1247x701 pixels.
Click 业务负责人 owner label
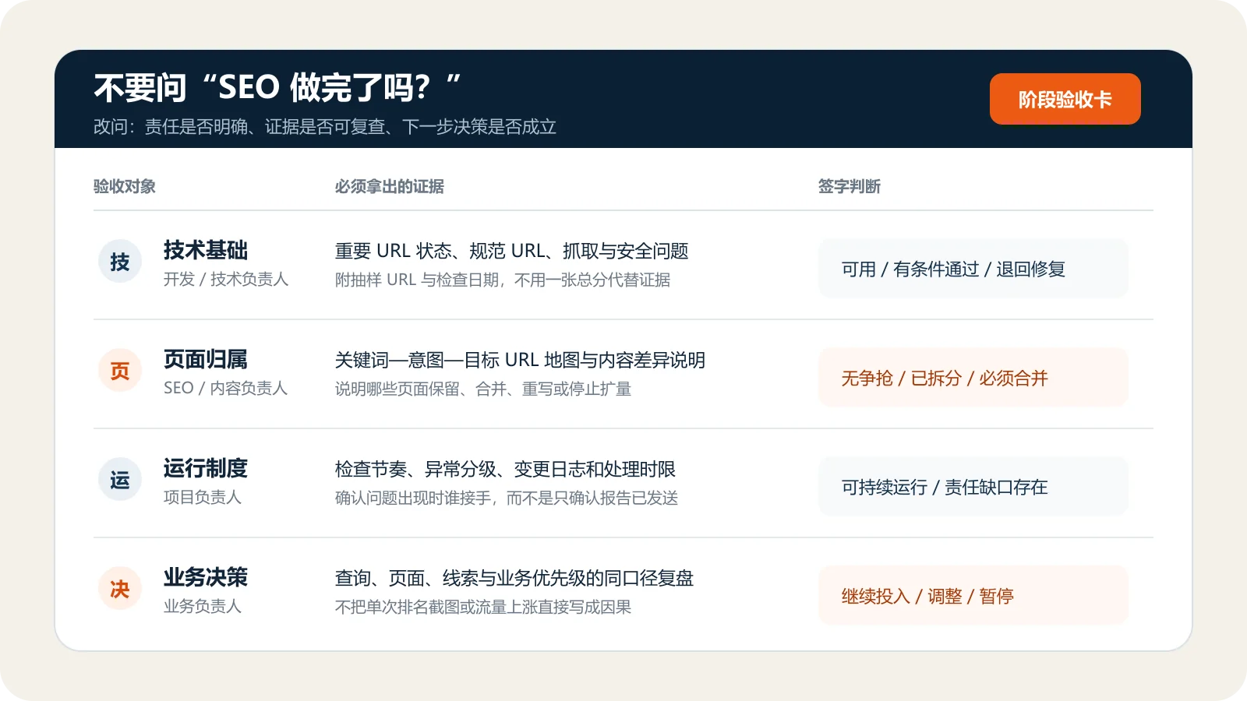[x=203, y=606]
